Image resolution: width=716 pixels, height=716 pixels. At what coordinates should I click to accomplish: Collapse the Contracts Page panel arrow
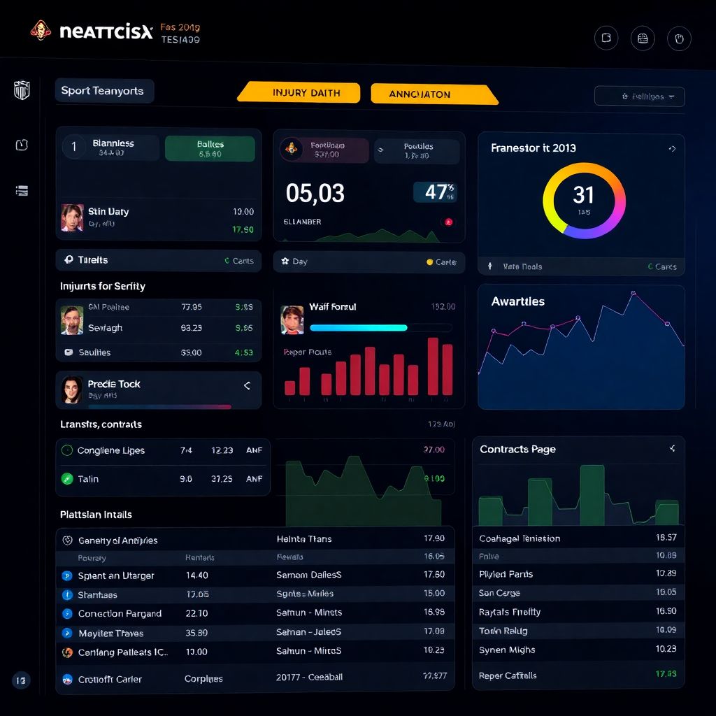[672, 448]
